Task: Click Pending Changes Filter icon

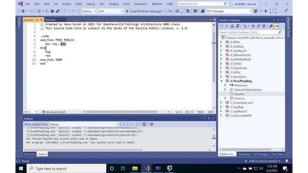Action: pyautogui.click(x=245, y=26)
